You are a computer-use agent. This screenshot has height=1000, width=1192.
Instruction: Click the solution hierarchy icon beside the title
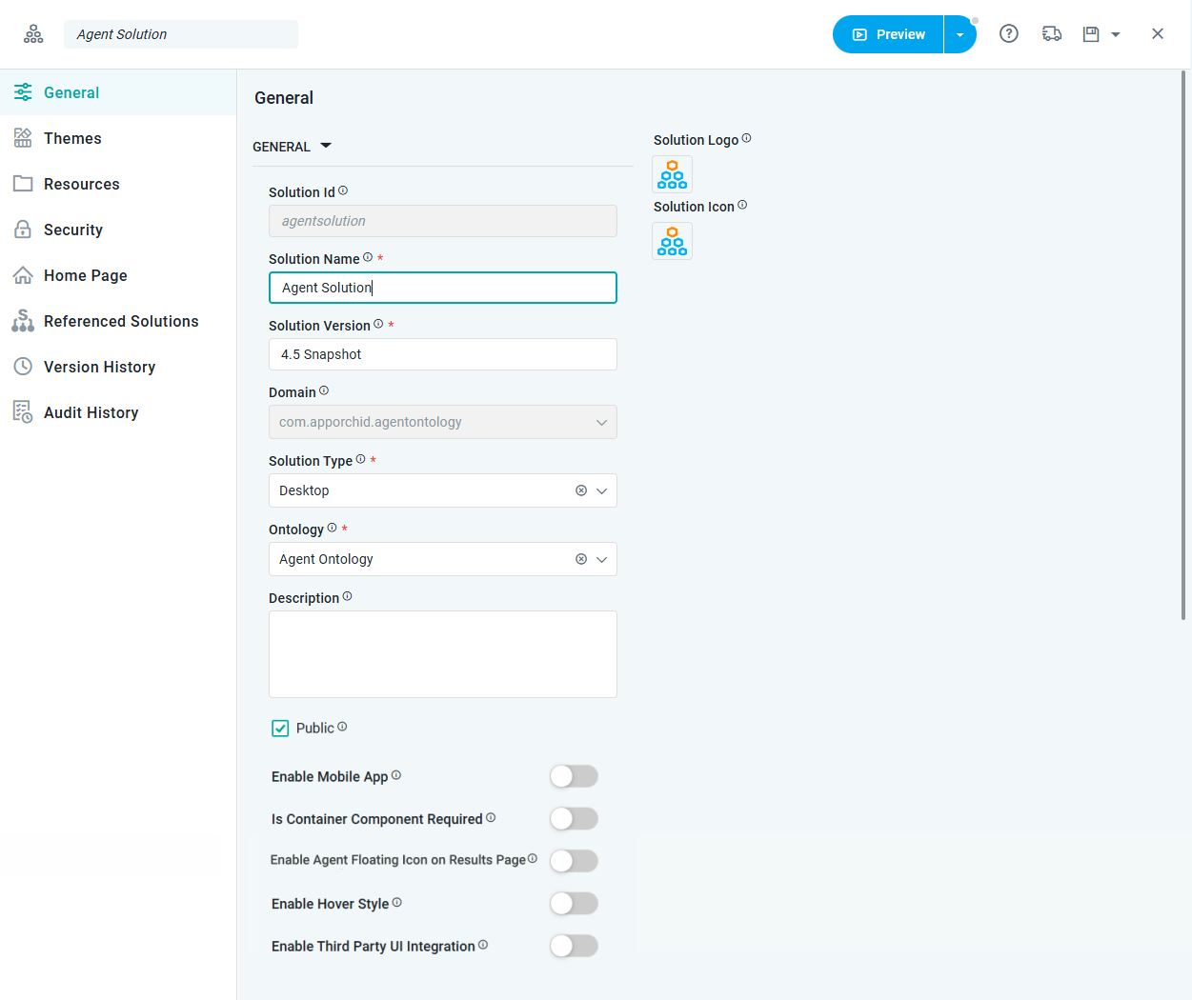tap(33, 34)
